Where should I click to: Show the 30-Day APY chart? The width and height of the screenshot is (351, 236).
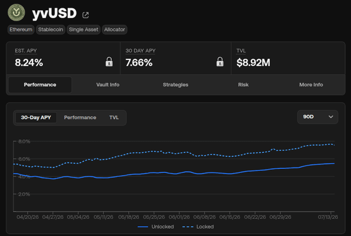point(36,117)
